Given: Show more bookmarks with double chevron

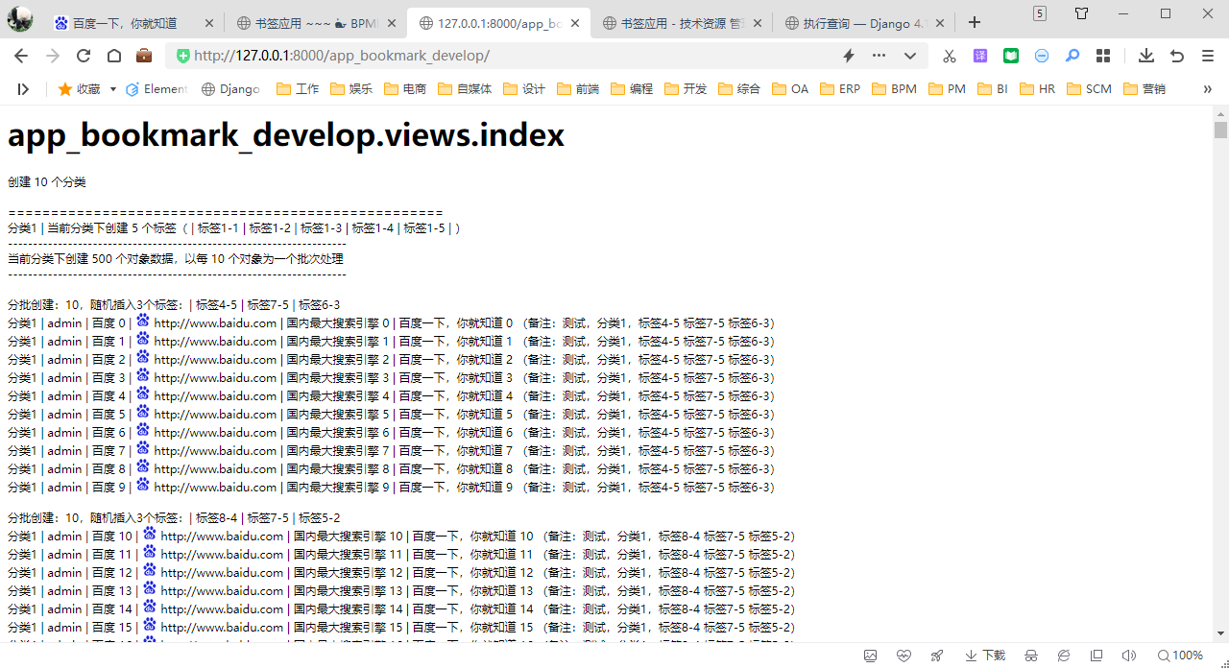Looking at the screenshot, I should [x=1207, y=88].
